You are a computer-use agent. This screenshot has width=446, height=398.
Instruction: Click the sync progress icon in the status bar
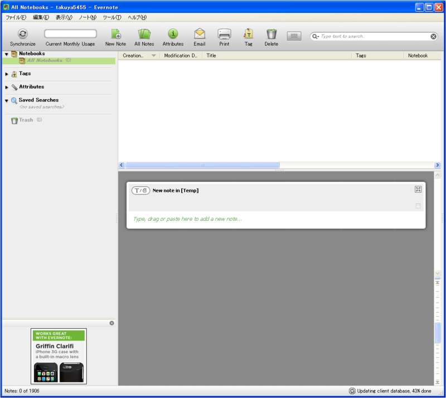click(352, 391)
